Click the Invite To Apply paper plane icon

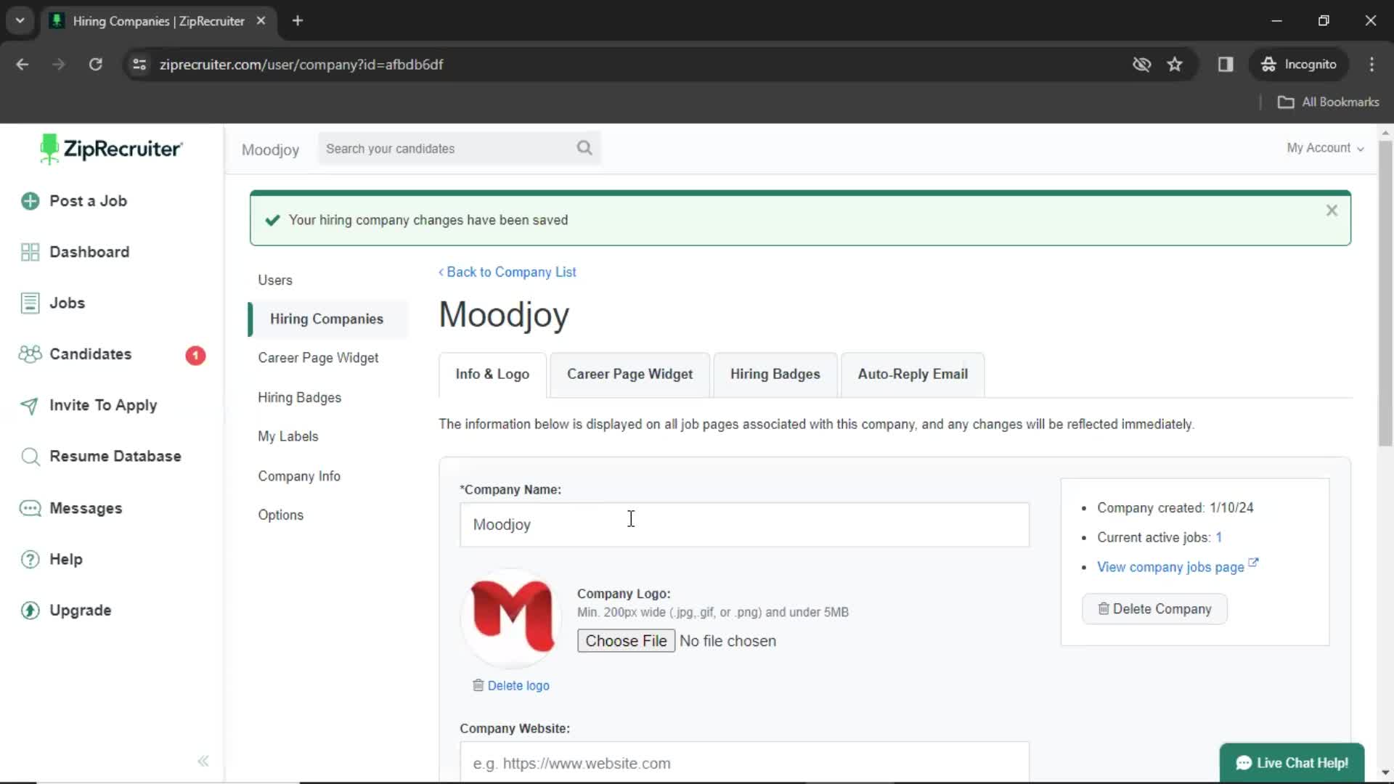click(30, 406)
